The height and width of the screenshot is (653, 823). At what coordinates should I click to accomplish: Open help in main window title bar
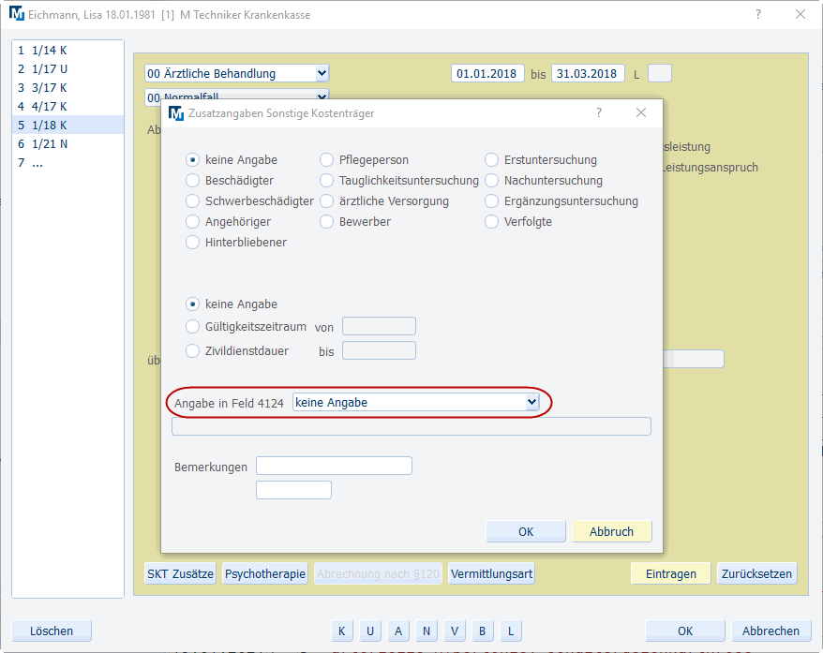pyautogui.click(x=758, y=14)
